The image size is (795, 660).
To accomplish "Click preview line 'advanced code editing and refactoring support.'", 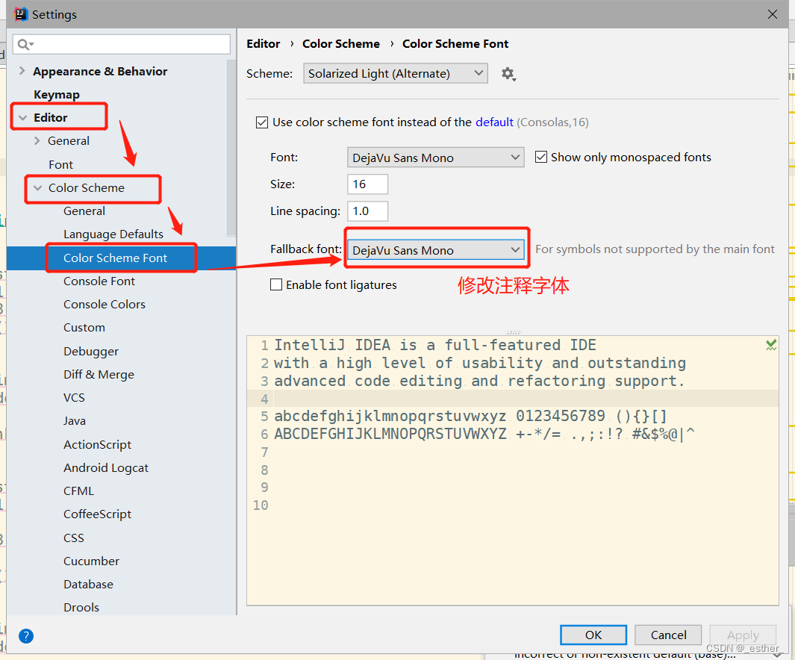I will (479, 382).
